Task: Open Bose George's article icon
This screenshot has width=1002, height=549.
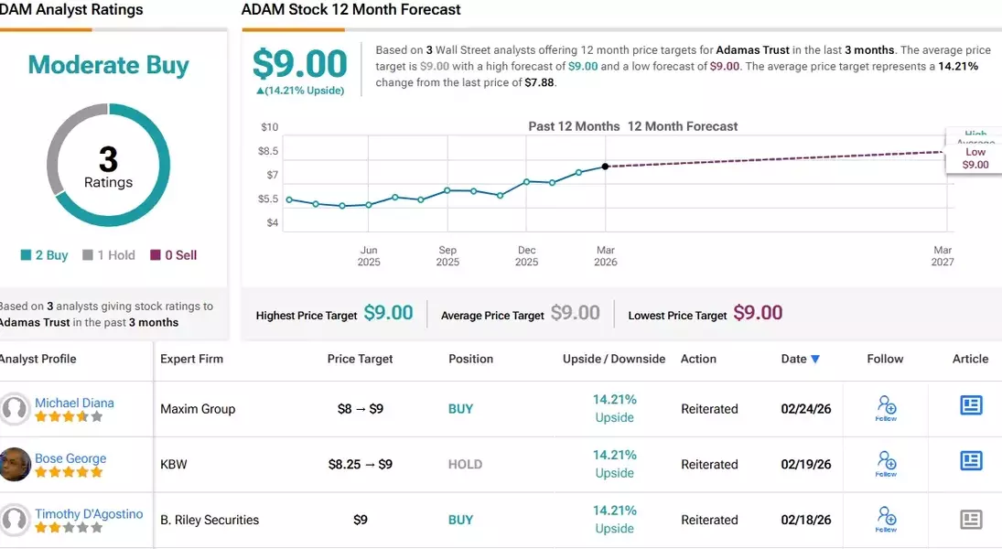Action: tap(971, 461)
